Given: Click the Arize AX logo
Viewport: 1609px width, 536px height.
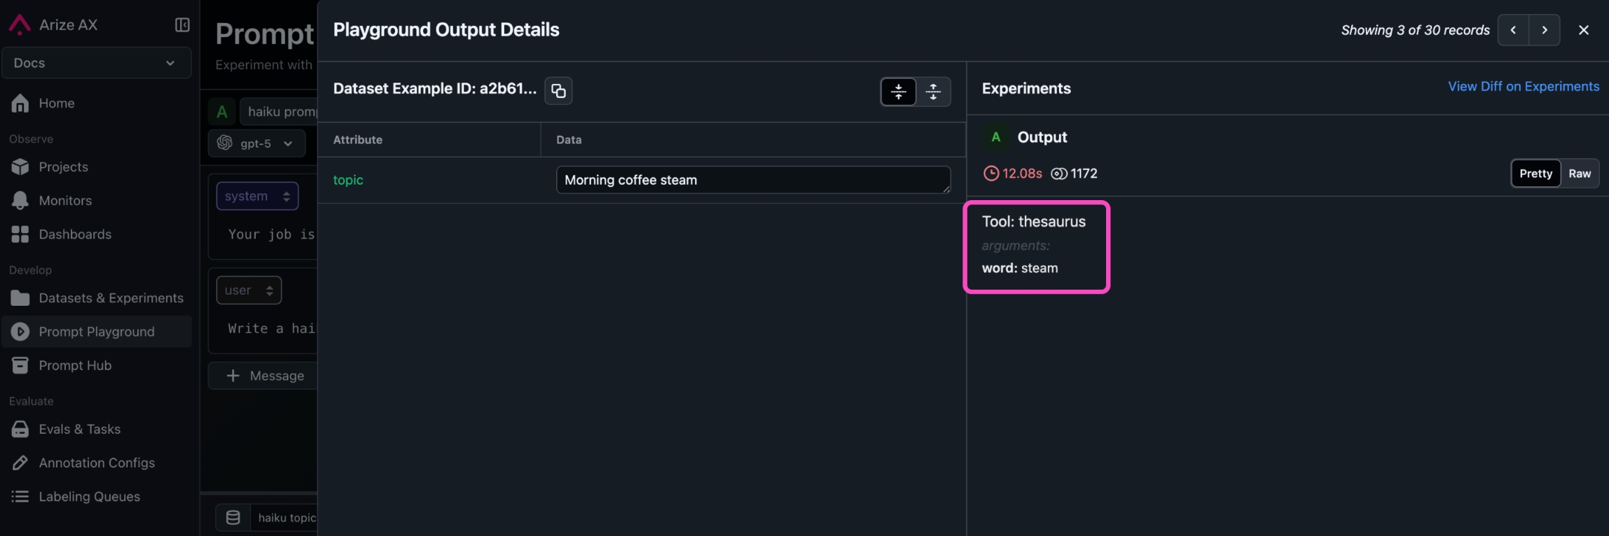Looking at the screenshot, I should point(20,25).
